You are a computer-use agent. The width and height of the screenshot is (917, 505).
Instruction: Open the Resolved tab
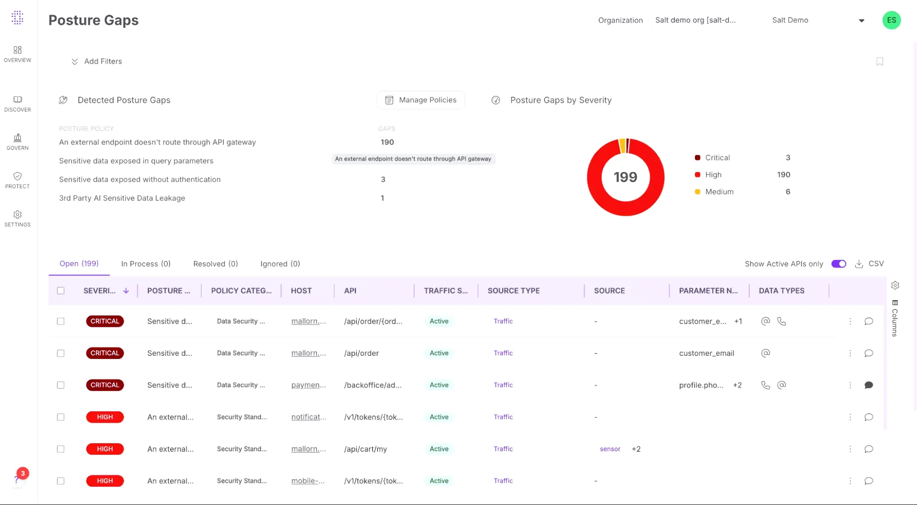215,264
